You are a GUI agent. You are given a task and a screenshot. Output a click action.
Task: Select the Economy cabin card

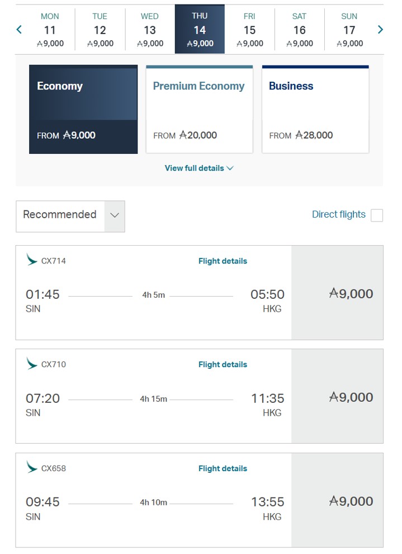tap(83, 110)
